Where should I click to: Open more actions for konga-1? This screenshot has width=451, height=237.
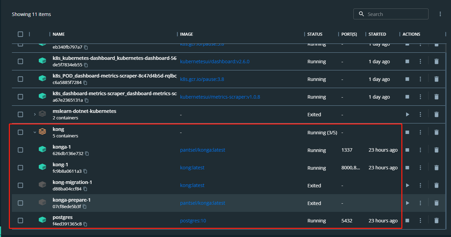click(420, 150)
